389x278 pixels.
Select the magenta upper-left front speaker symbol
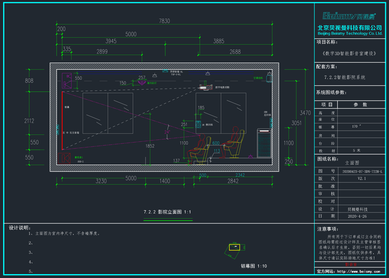click(67, 80)
